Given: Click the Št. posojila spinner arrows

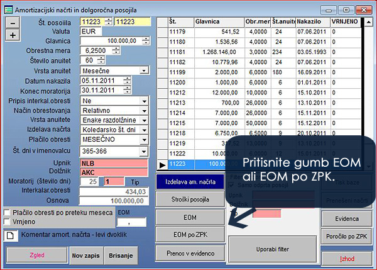Looking at the screenshot, I should (x=107, y=23).
